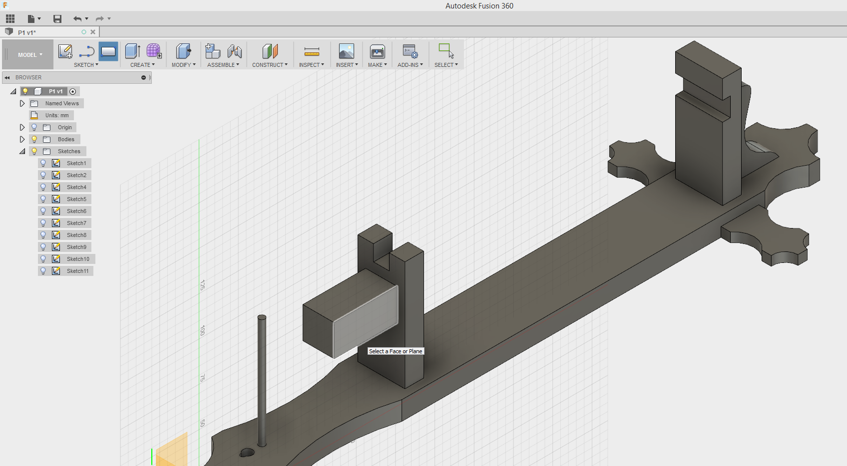The image size is (847, 466).
Task: Select Sketch10 in the browser tree
Action: [78, 259]
